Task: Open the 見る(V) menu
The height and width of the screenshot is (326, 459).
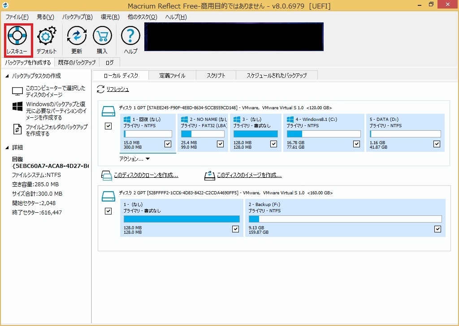Action: click(x=45, y=17)
